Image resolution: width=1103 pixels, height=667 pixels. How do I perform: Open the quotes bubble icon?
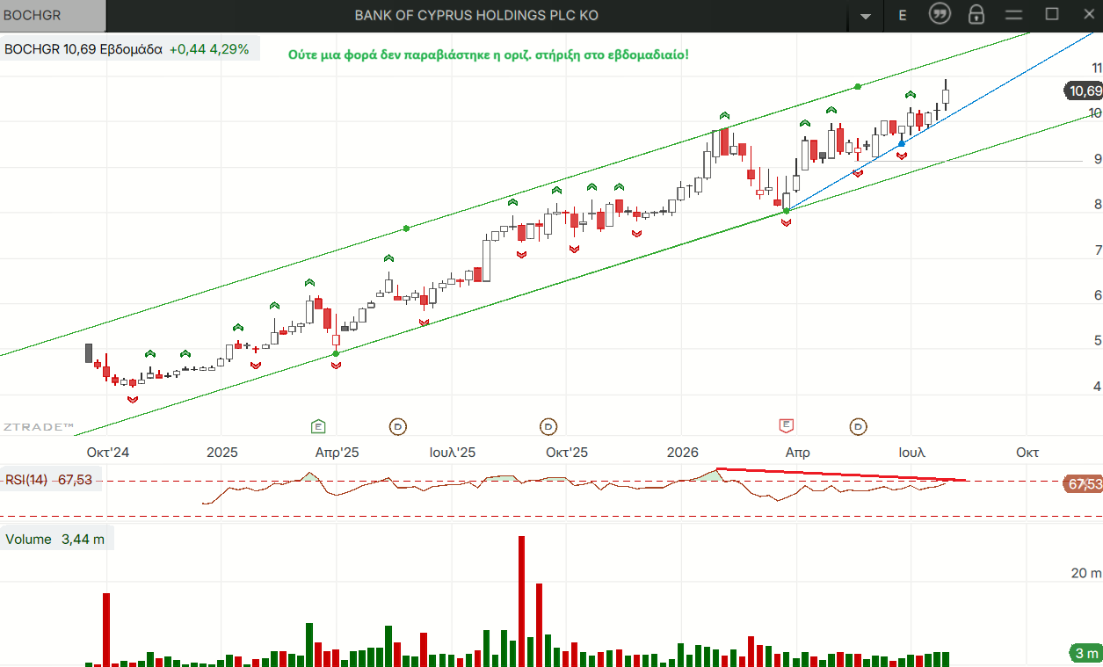click(940, 14)
